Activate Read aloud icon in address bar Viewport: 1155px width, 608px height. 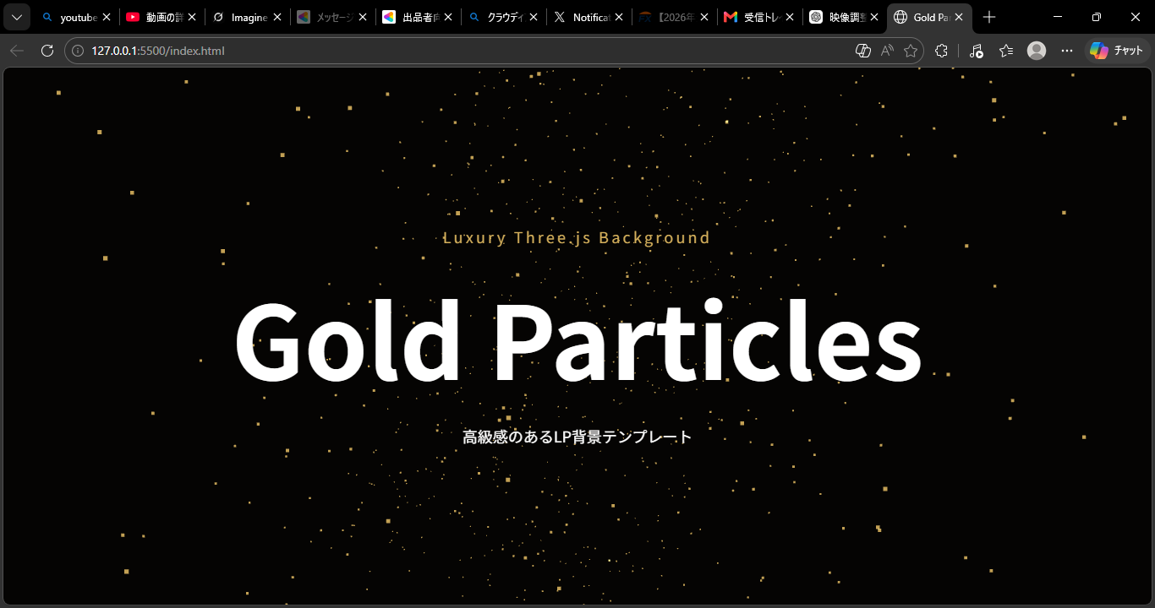point(887,51)
